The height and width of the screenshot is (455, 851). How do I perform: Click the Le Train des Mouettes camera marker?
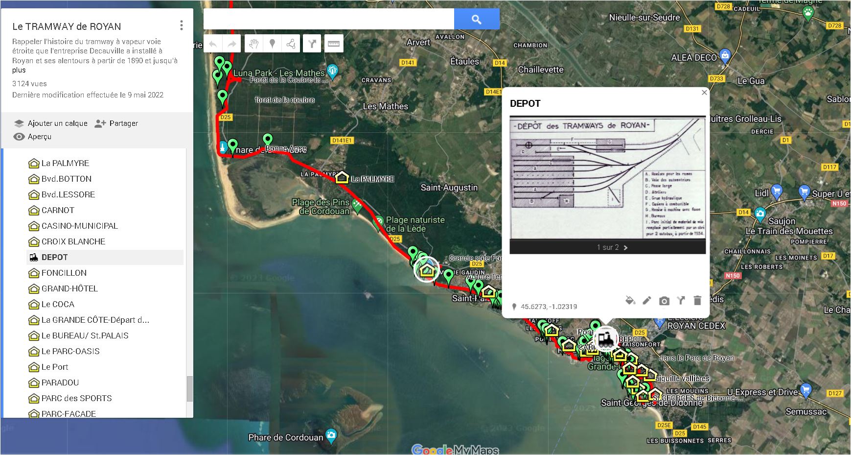point(760,214)
